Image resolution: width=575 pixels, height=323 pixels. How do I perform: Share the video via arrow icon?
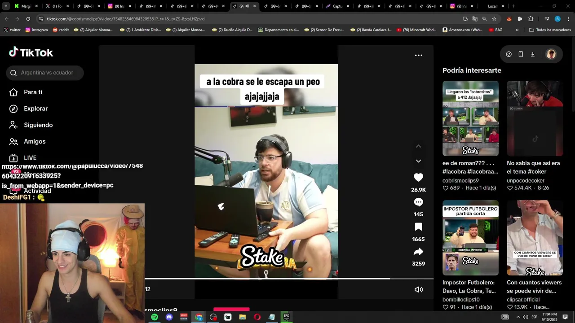pyautogui.click(x=418, y=252)
